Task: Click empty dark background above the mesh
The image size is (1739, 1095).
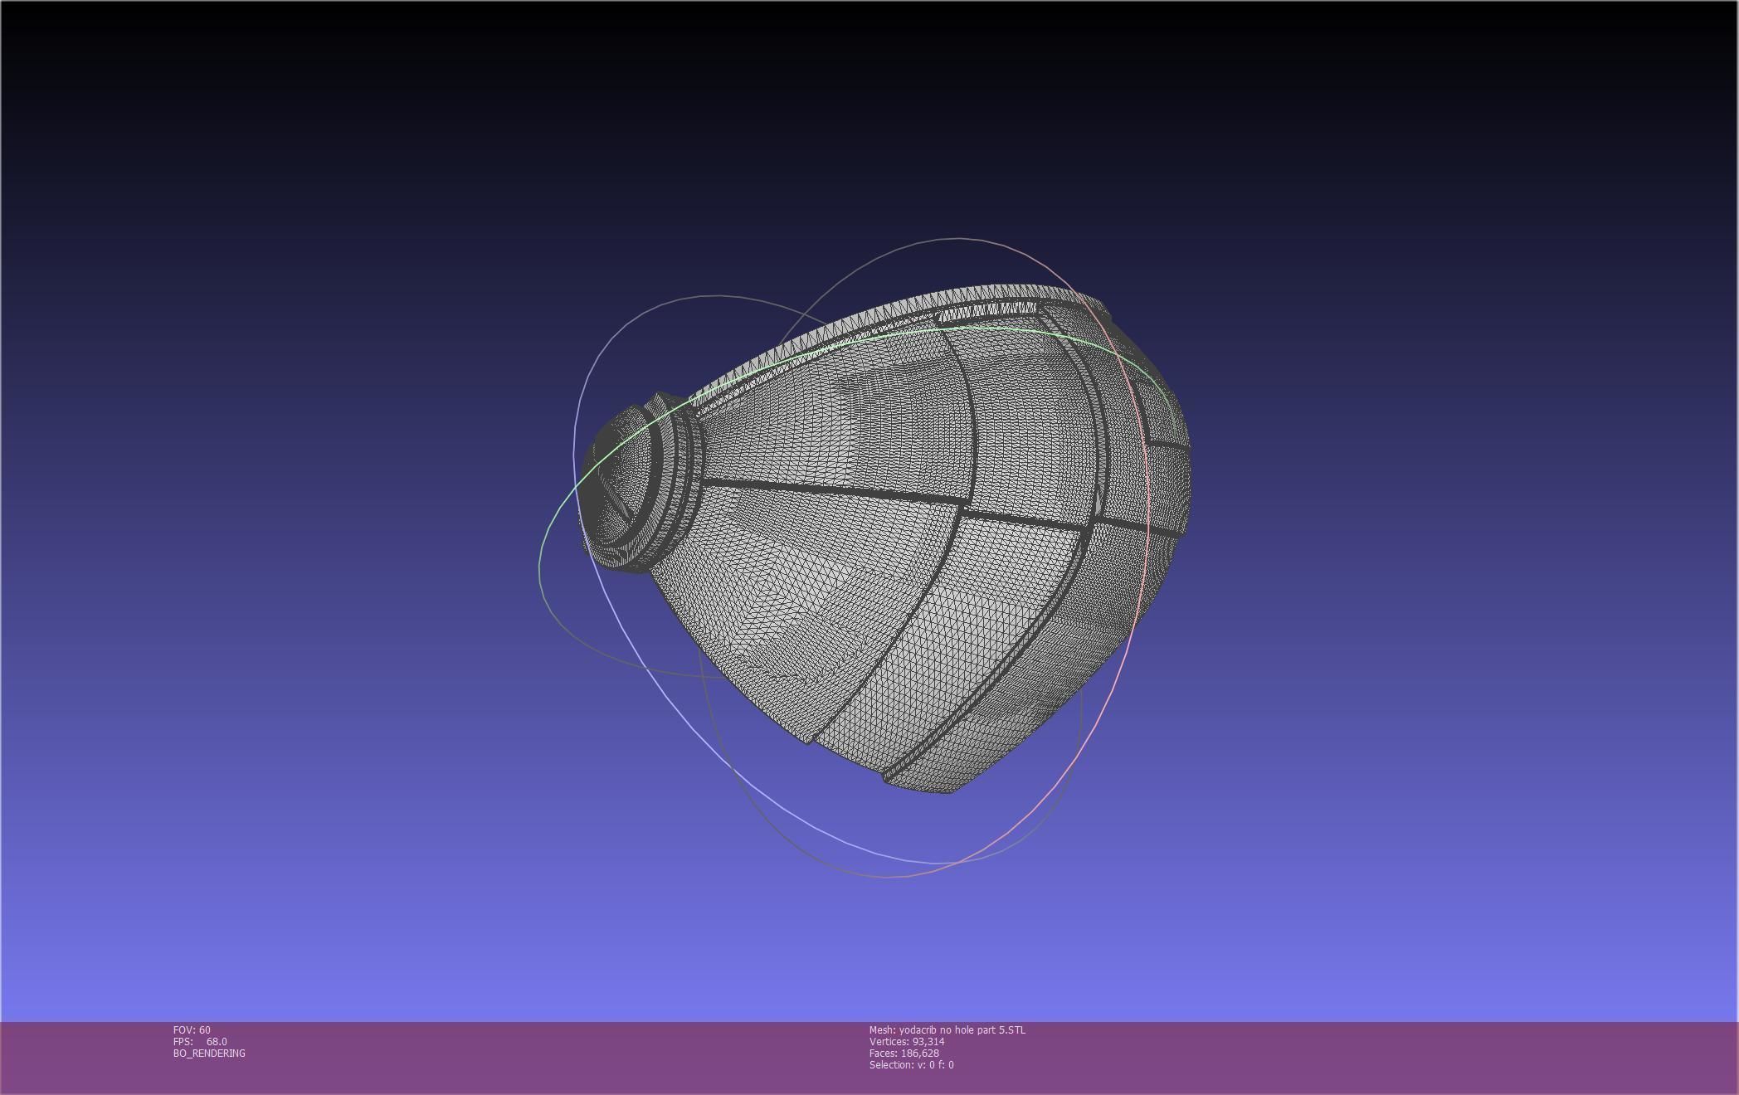Action: [869, 124]
